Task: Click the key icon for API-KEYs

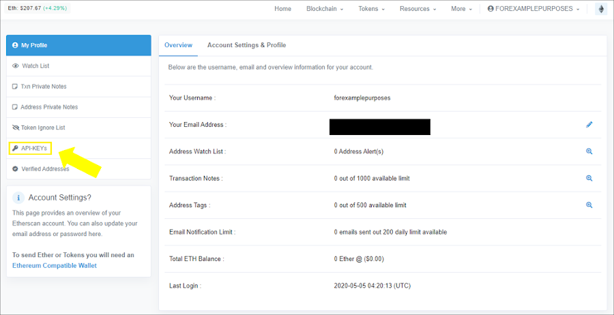Action: (15, 149)
